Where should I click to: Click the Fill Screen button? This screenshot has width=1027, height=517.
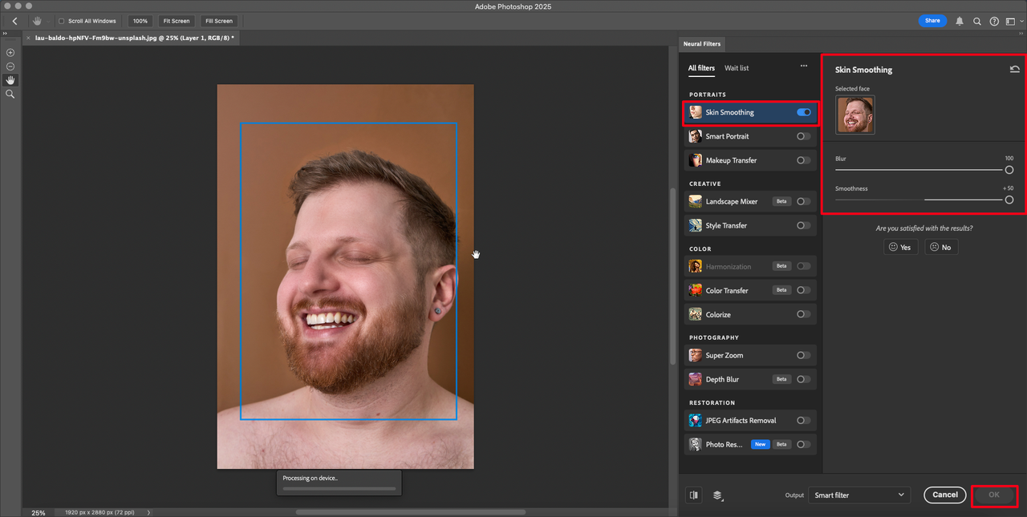pos(218,21)
